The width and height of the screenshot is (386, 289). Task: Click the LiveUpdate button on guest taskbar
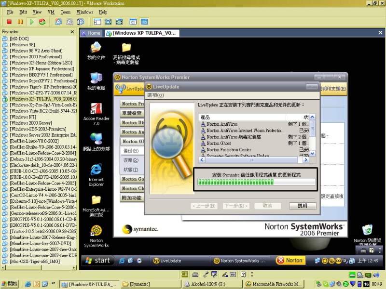pos(179,261)
